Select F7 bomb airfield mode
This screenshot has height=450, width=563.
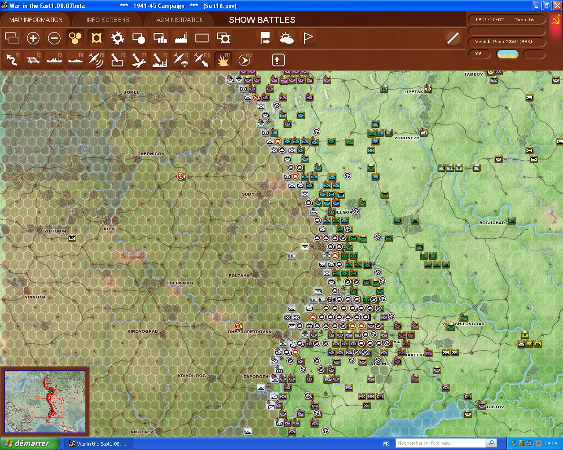(x=139, y=60)
